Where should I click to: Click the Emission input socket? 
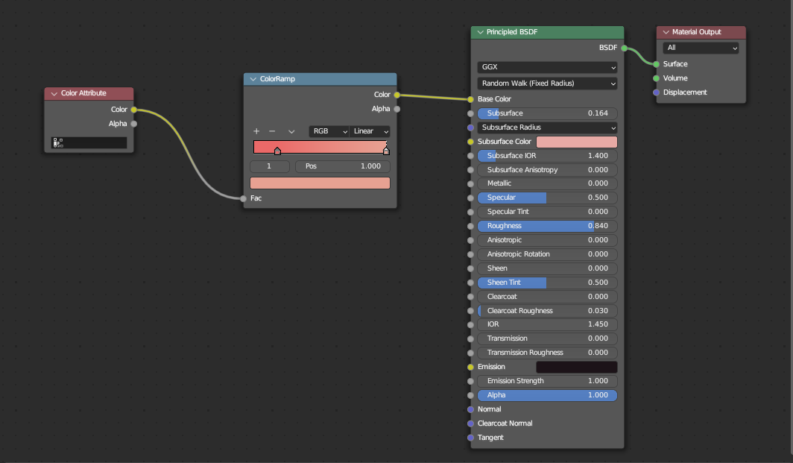(x=471, y=367)
